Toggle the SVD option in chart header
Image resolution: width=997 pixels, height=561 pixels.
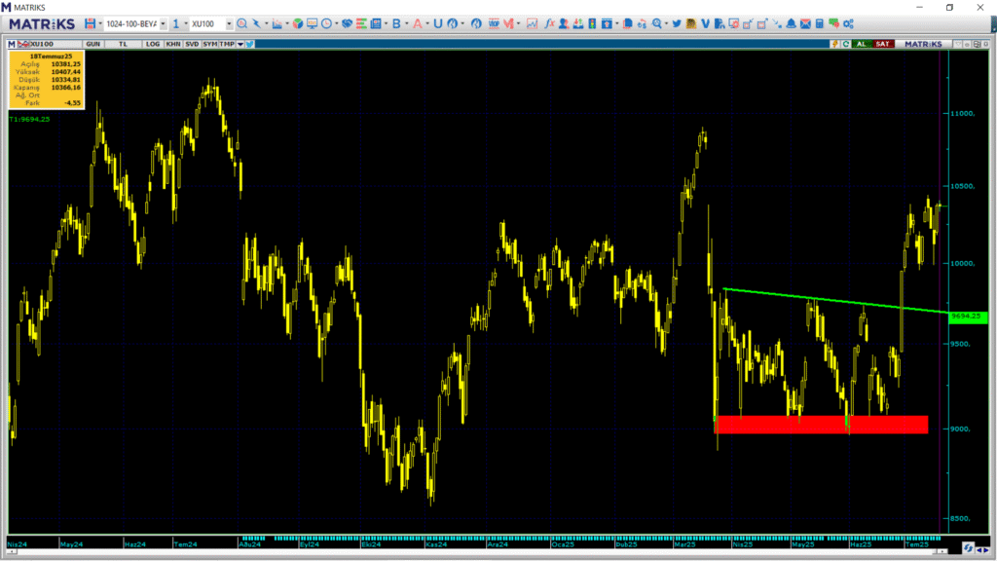pyautogui.click(x=192, y=44)
